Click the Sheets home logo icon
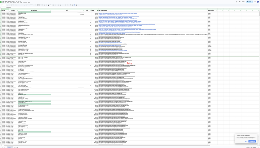The width and height of the screenshot is (260, 148). 1,2
